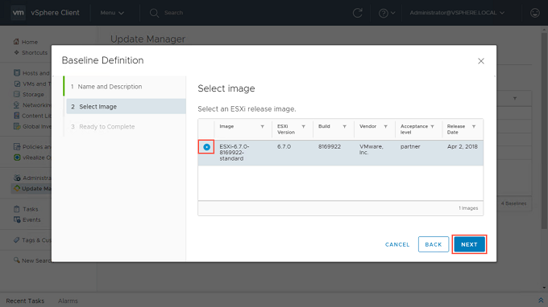Image resolution: width=548 pixels, height=307 pixels.
Task: Click the Apr 2, 2018 date cell
Action: tap(462, 147)
